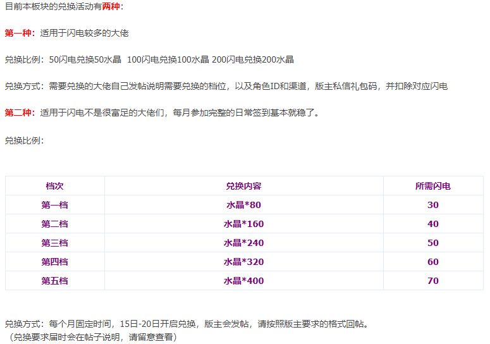Click the '水晶*160' cell
490x344 pixels.
(244, 224)
